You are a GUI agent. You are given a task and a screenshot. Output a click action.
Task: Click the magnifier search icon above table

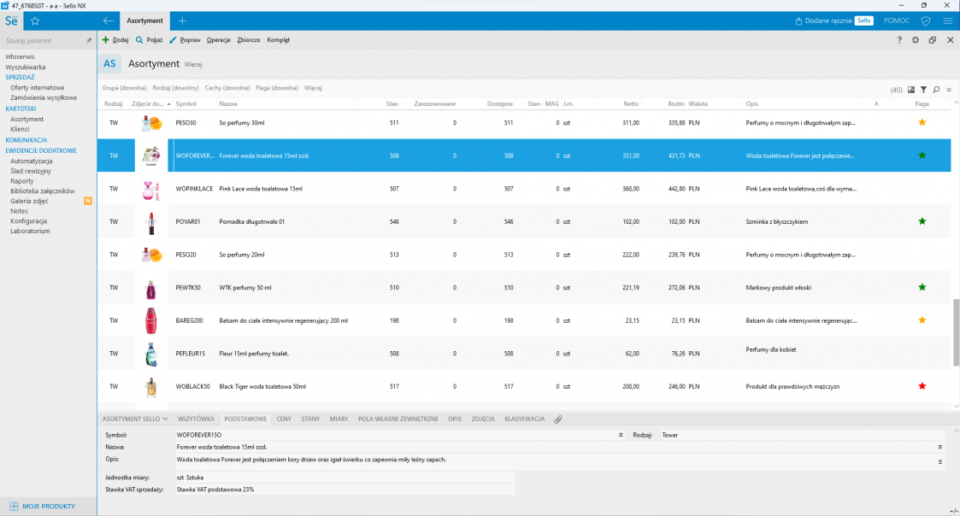pyautogui.click(x=936, y=89)
